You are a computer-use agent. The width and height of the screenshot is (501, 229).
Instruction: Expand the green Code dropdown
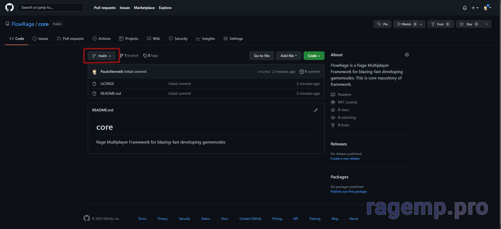(x=314, y=56)
